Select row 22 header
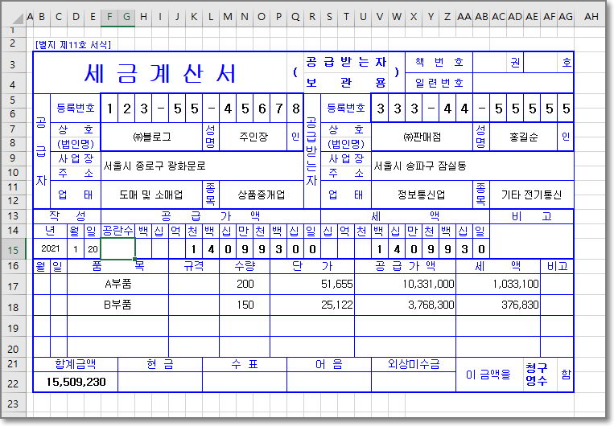Screen dimensions: 614x426 pyautogui.click(x=13, y=383)
